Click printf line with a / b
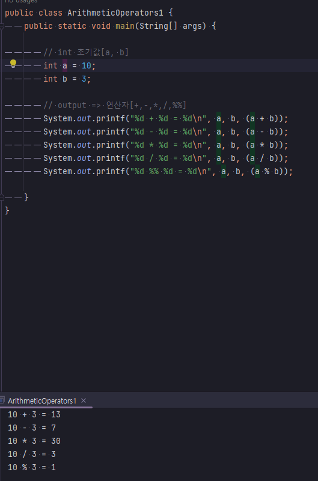Screen dimensions: 318x481 click(166, 158)
